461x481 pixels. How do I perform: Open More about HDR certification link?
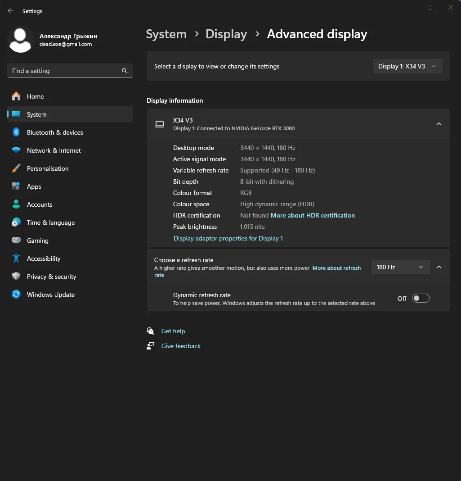tap(313, 215)
